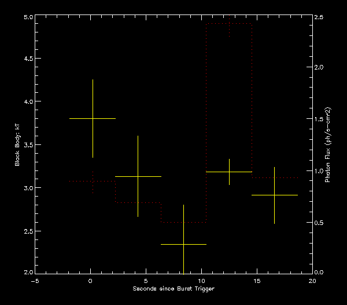Image resolution: width=347 pixels, height=305 pixels.
Task: Select the yellow data point near 12.5 seconds
Action: 229,172
